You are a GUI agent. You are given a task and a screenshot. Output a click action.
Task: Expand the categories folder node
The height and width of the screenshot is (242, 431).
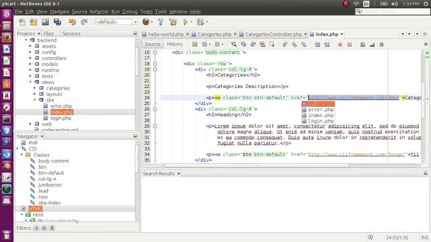[x=35, y=88]
